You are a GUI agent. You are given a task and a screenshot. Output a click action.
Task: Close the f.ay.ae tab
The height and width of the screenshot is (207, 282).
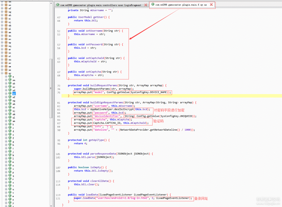211,4
